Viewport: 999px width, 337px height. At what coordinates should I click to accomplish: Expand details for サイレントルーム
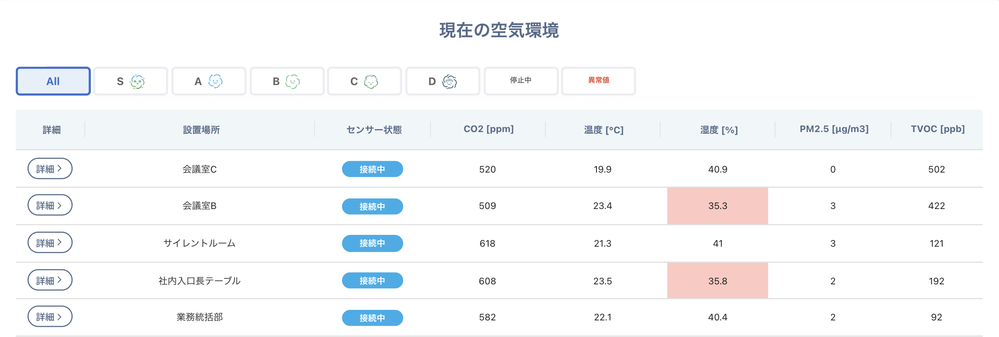pos(50,243)
